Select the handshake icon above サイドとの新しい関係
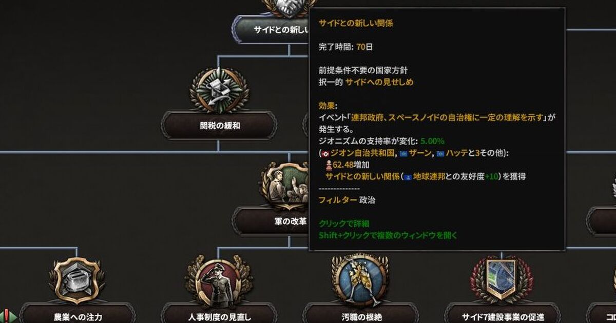Screen dimensions: 616x323 pos(287,6)
